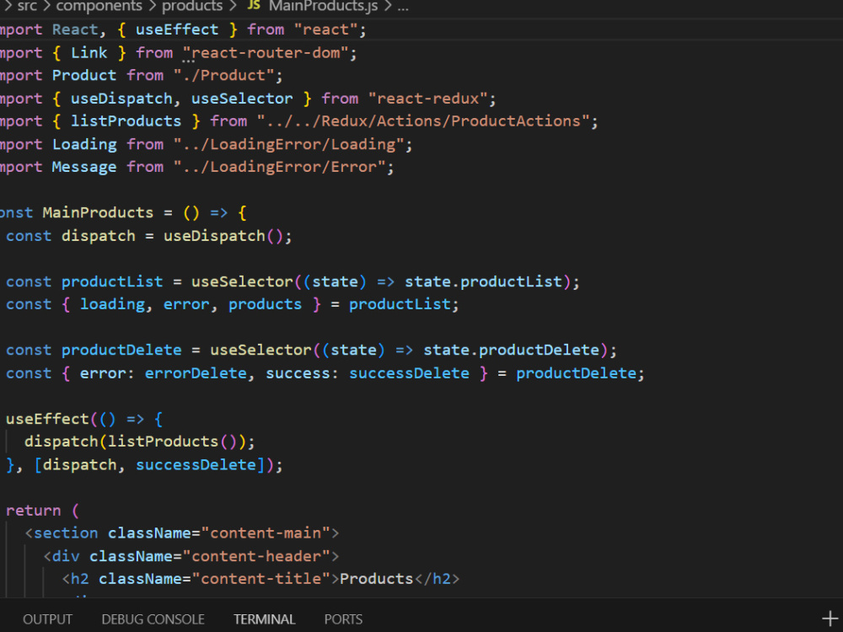The width and height of the screenshot is (843, 632).
Task: Click successDelete in the destructuring line
Action: (x=409, y=373)
